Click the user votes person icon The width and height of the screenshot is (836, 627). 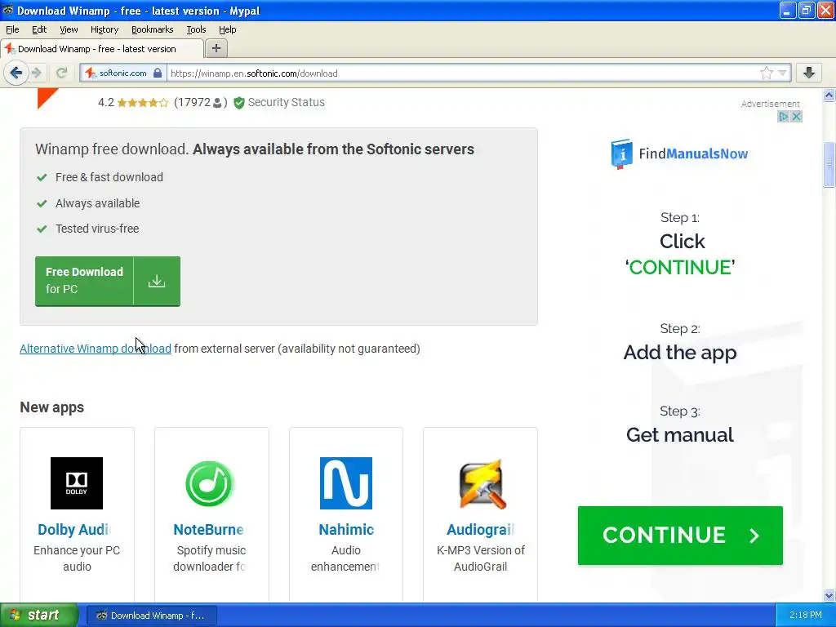coord(217,102)
